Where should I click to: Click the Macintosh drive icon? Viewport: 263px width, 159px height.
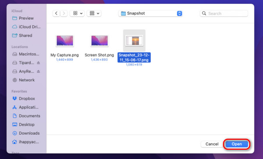pos(15,54)
